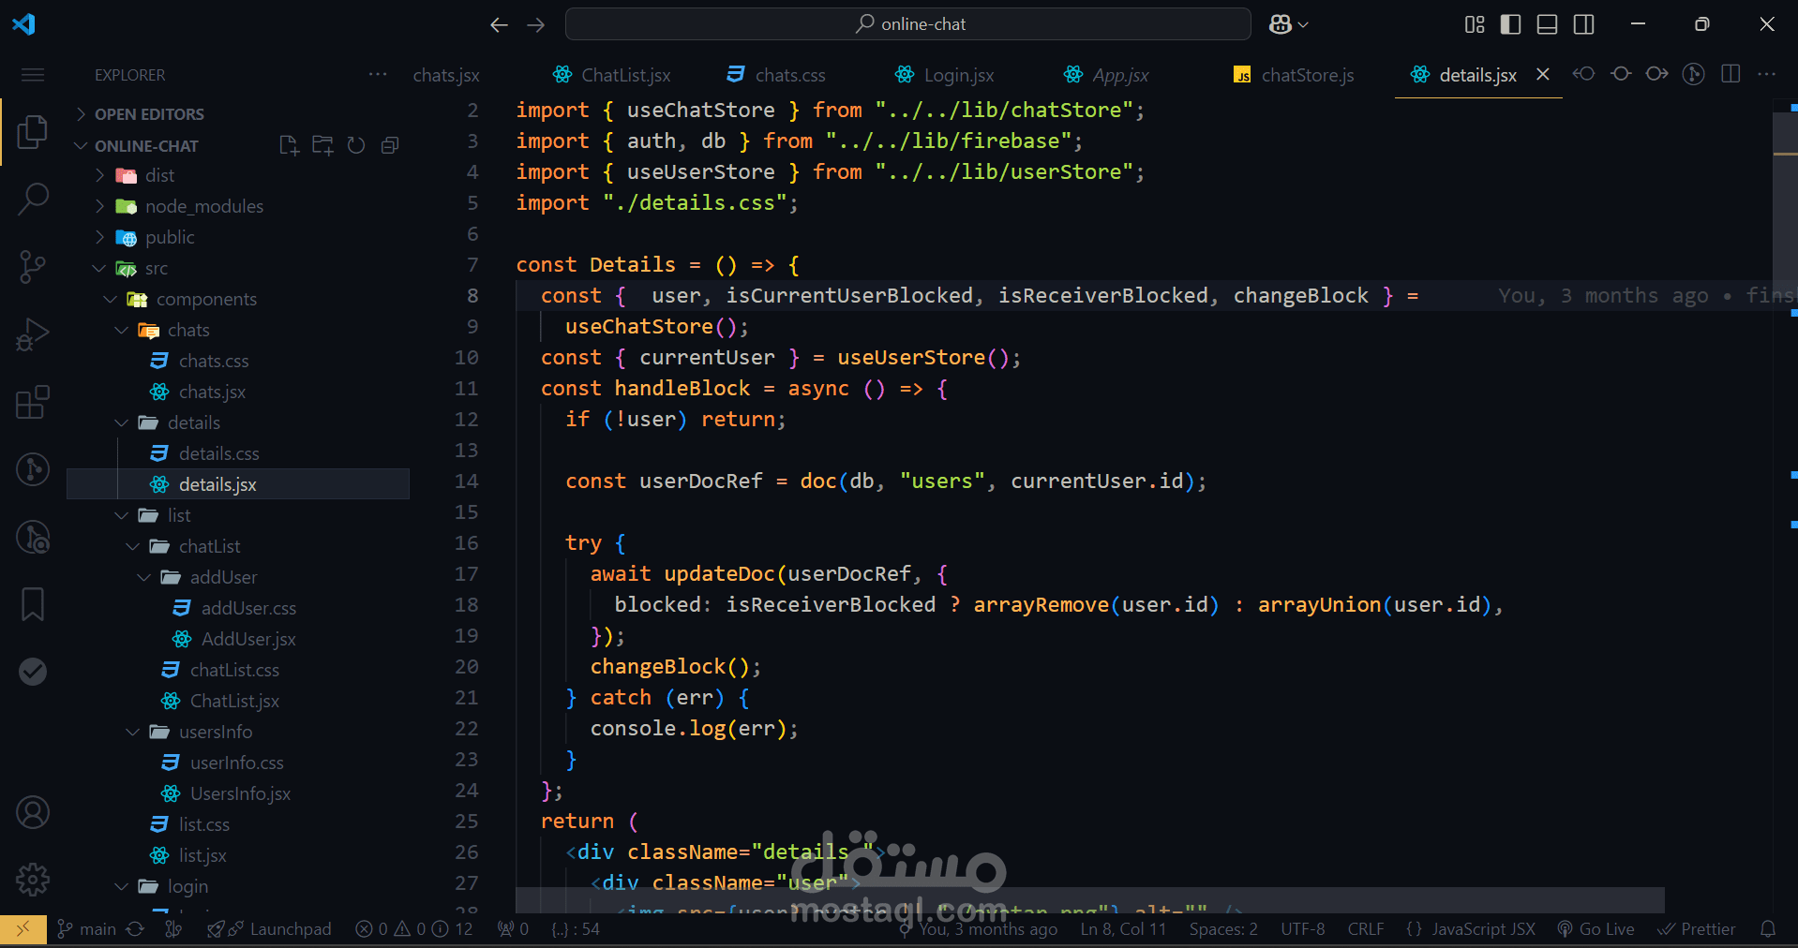Screen dimensions: 1798x948
Task: Open list.jsx file in explorer
Action: coord(238,855)
